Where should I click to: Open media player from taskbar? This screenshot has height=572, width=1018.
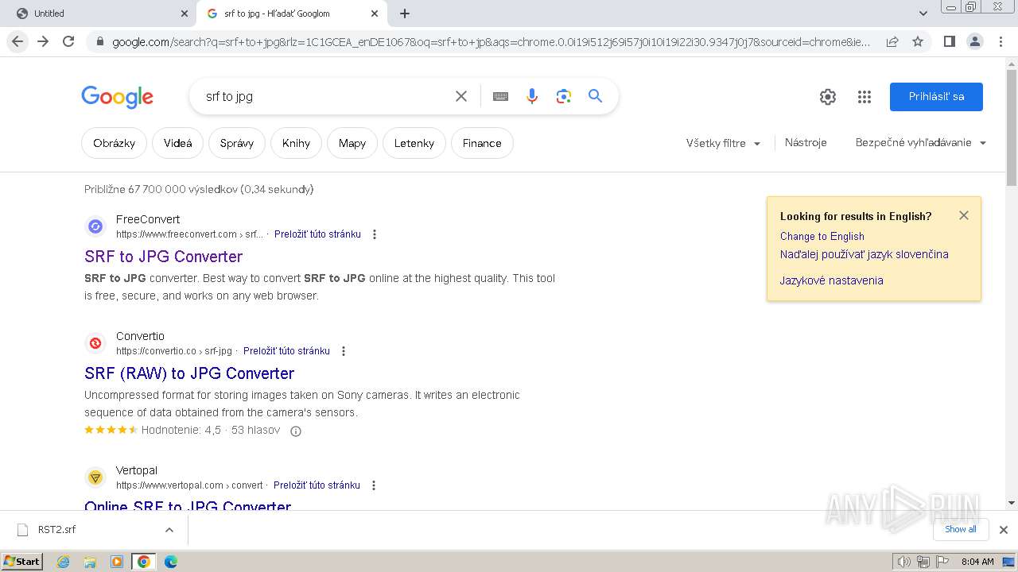117,562
